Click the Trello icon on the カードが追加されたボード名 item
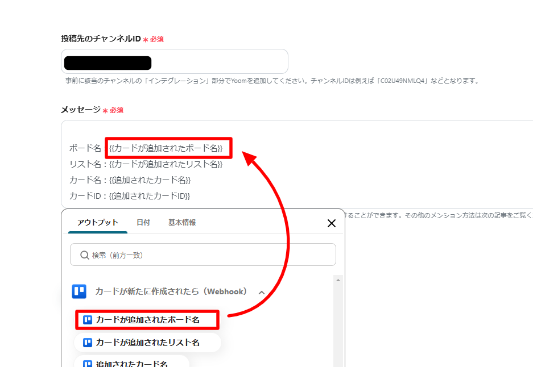Image resolution: width=533 pixels, height=367 pixels. tap(88, 320)
